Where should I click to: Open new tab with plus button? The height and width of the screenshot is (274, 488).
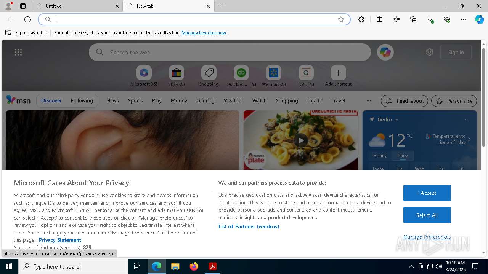pos(221,6)
